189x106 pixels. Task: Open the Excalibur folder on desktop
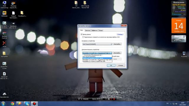coord(22,14)
